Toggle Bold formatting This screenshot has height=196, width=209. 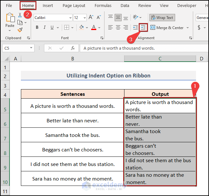point(37,28)
